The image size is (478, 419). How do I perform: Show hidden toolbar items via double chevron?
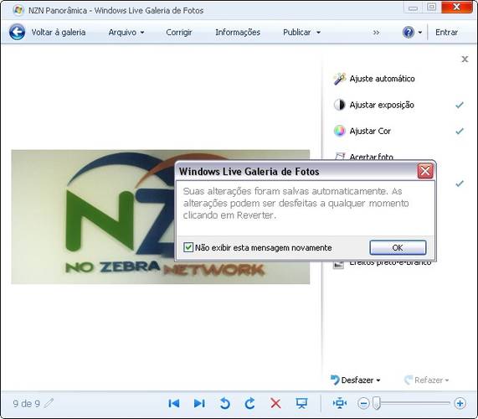point(377,33)
